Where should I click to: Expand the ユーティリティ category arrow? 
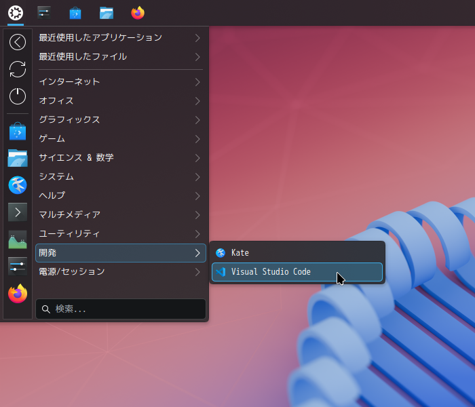click(x=197, y=234)
